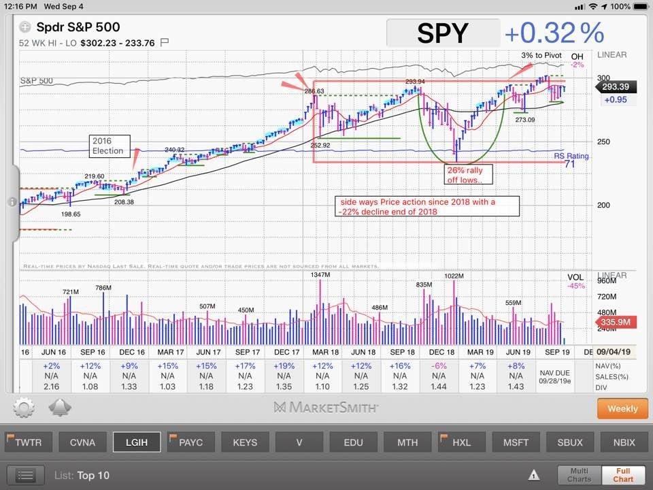
Task: Tap the +19% NAV cell under DEC 17
Action: (x=284, y=366)
